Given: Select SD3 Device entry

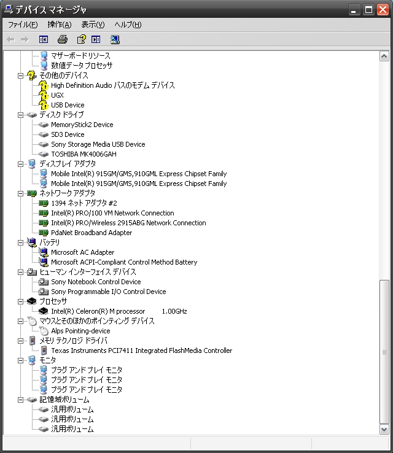Looking at the screenshot, I should point(68,134).
